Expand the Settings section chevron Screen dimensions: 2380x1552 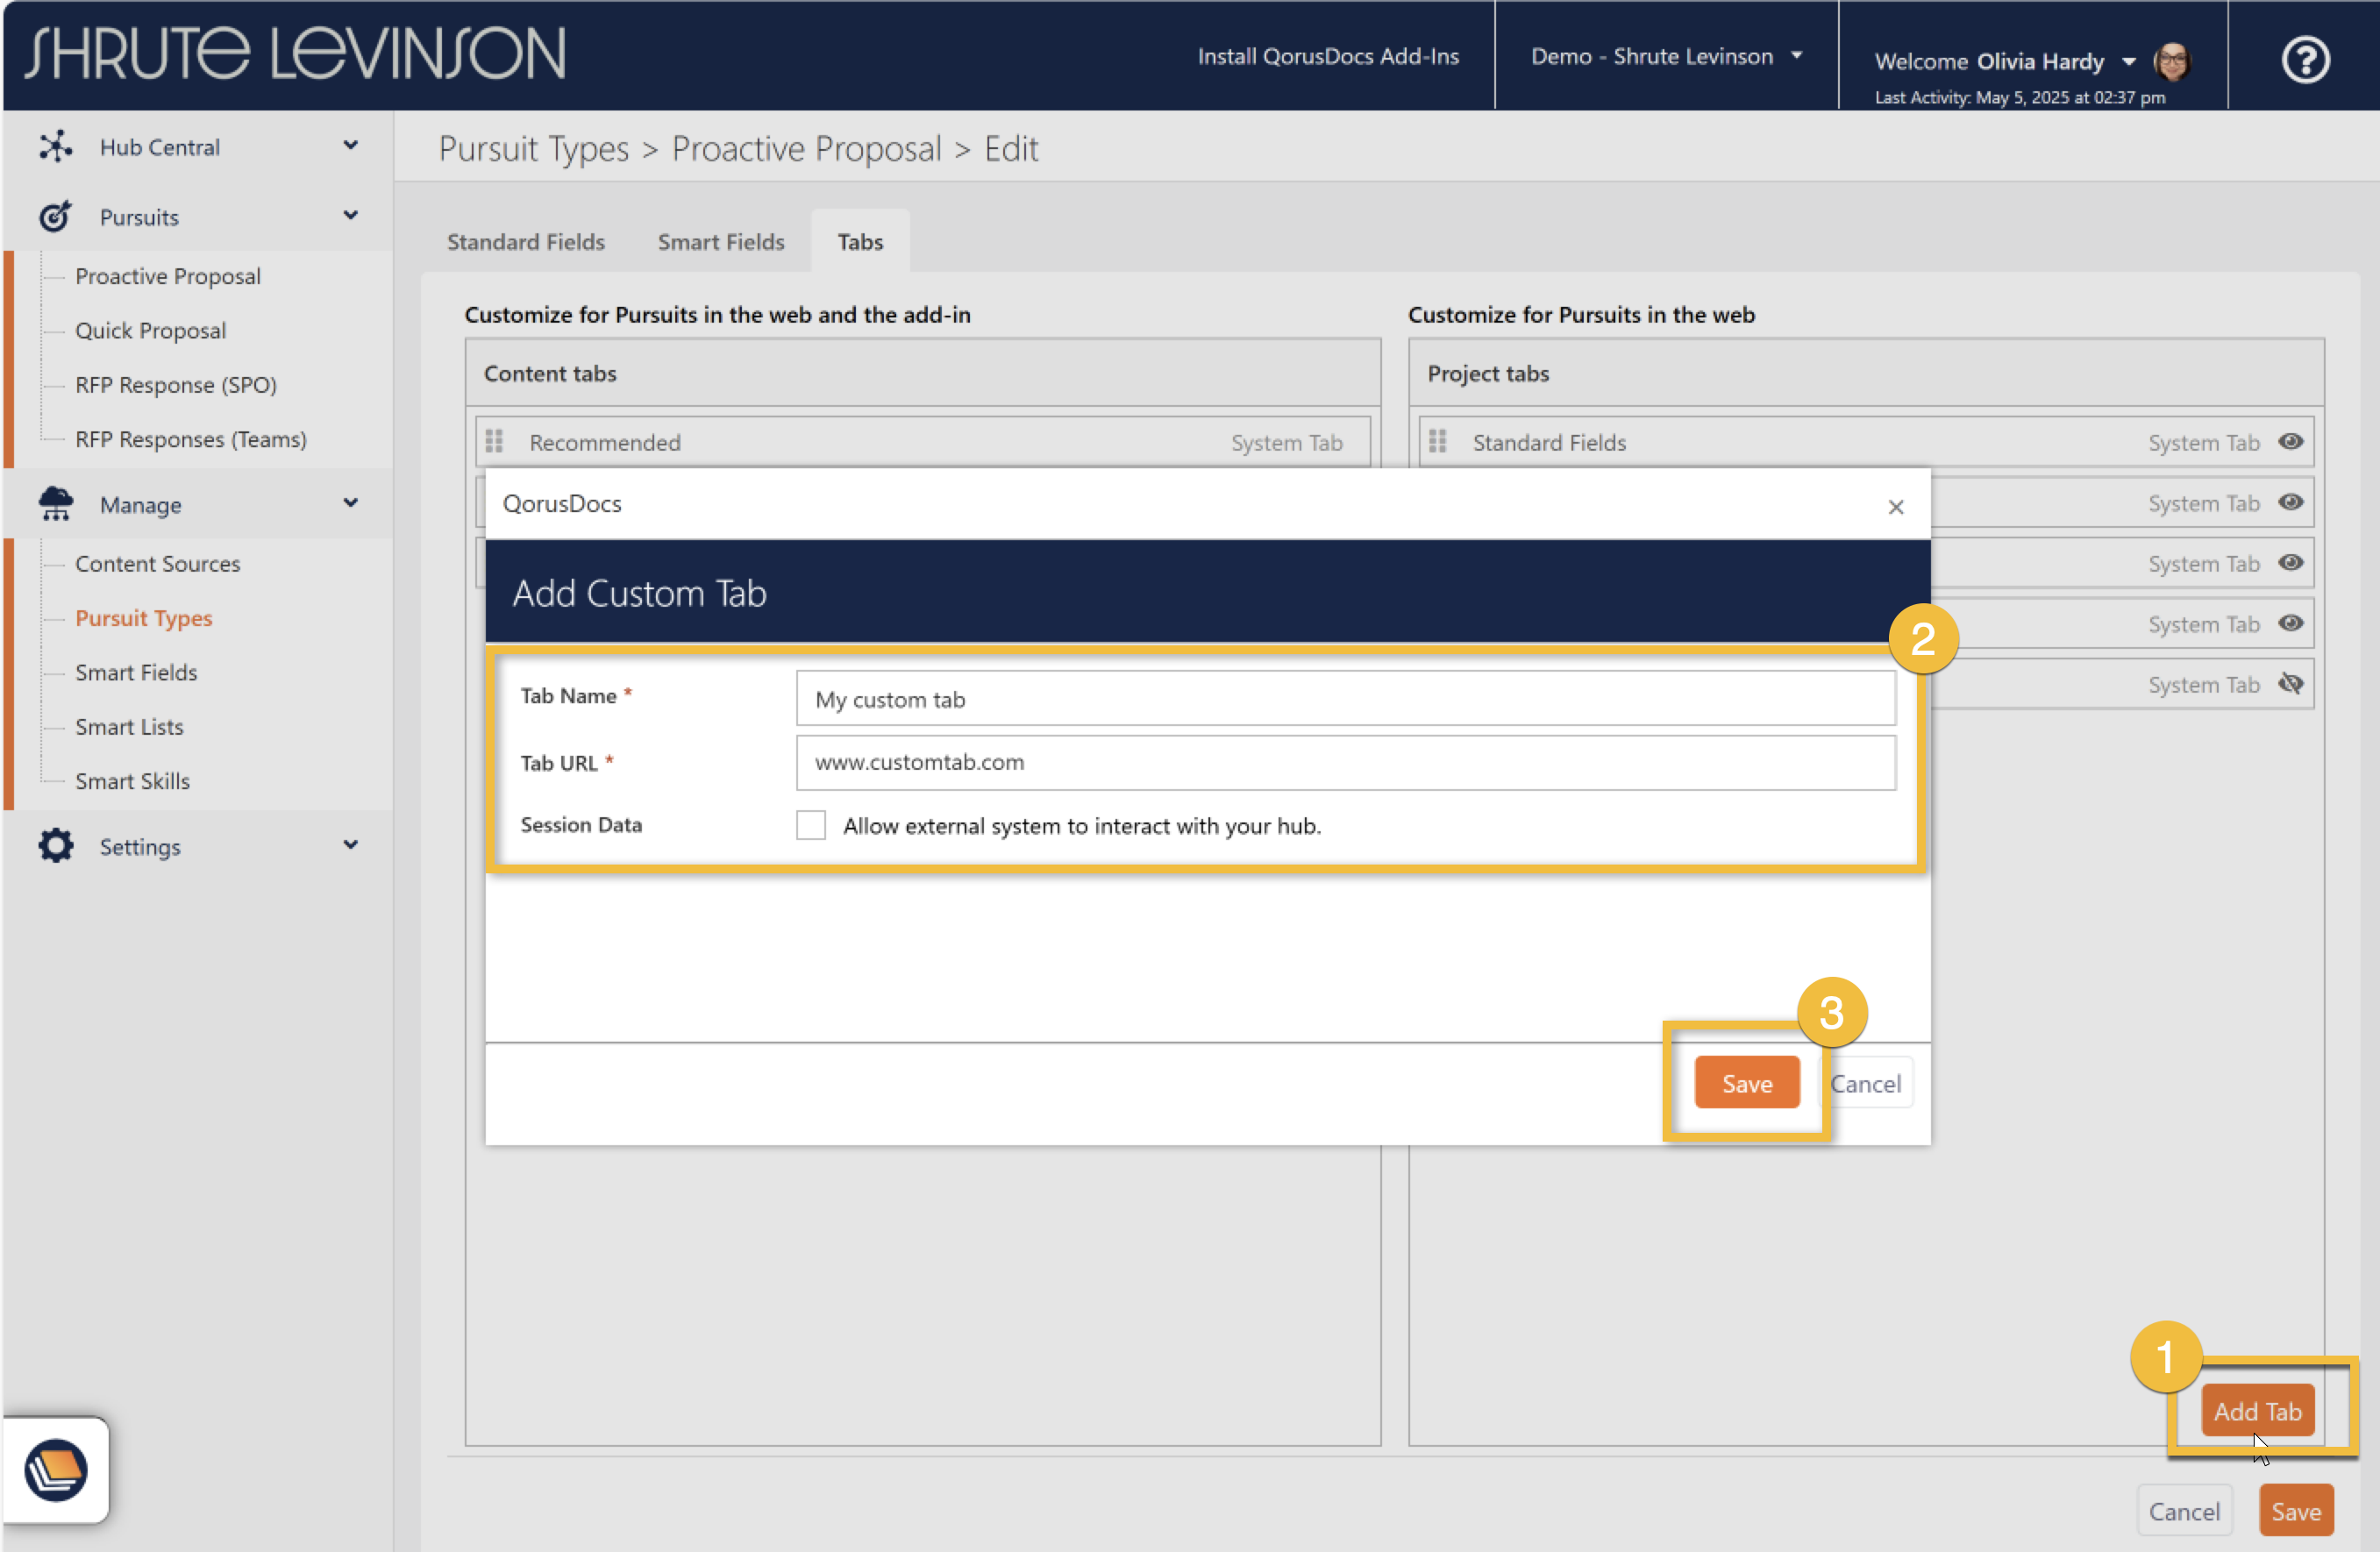click(x=350, y=846)
